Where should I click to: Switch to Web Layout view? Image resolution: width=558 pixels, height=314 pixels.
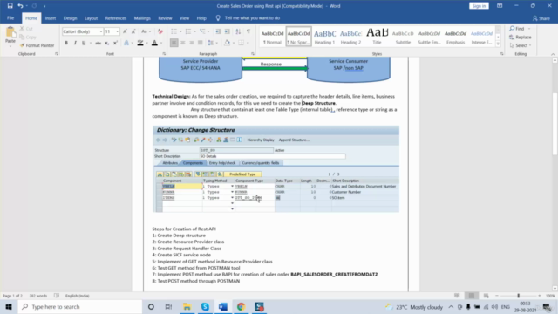[x=487, y=296]
